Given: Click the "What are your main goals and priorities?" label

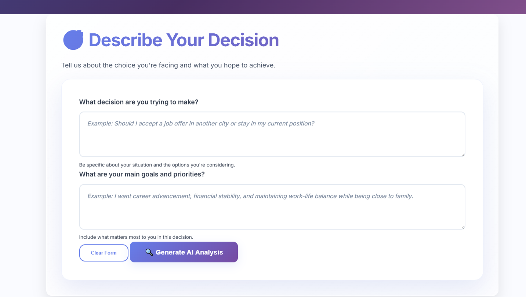Looking at the screenshot, I should pos(142,174).
